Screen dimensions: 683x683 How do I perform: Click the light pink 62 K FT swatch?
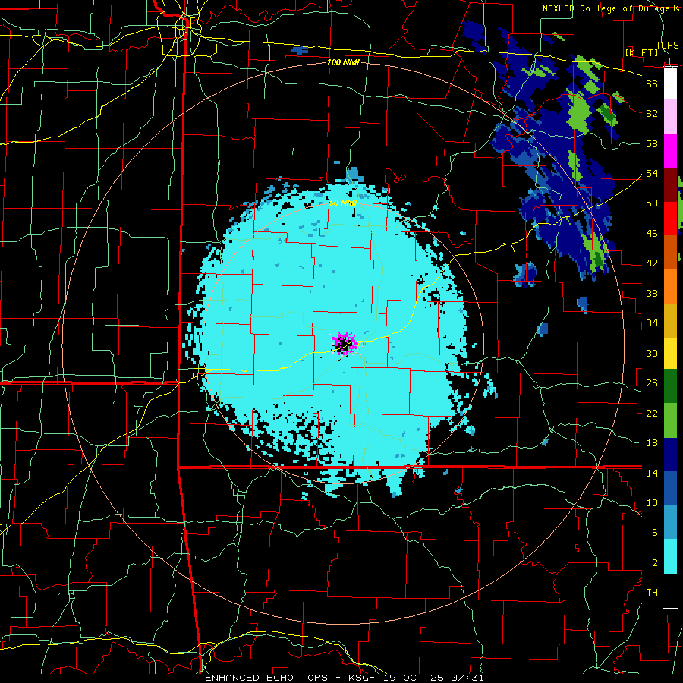tap(670, 117)
